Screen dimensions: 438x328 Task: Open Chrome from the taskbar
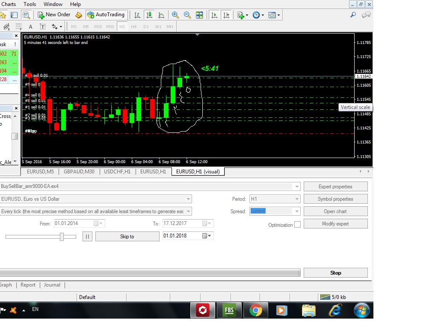pyautogui.click(x=255, y=310)
